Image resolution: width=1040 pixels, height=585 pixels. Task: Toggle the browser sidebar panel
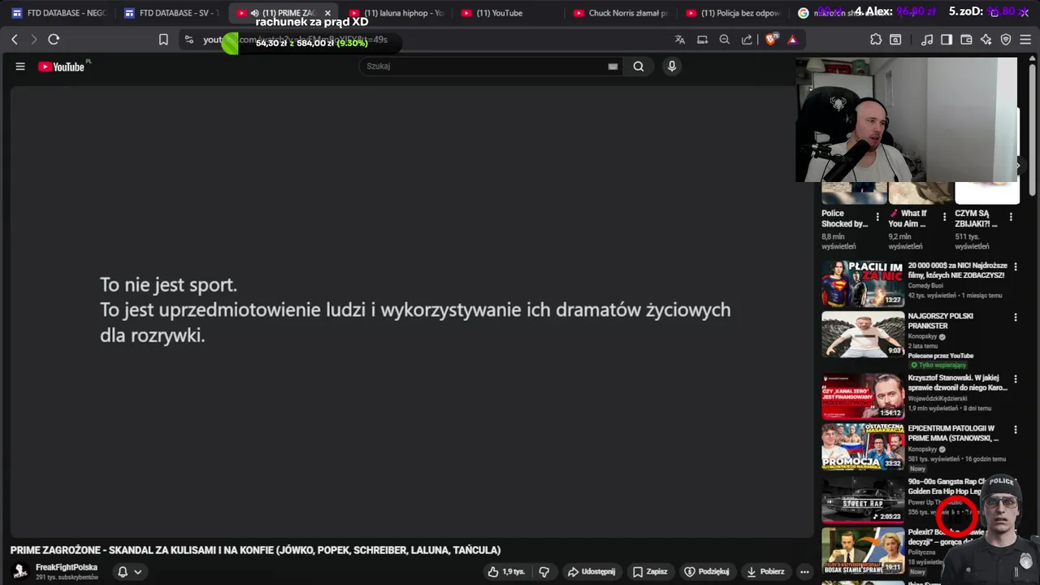(947, 39)
